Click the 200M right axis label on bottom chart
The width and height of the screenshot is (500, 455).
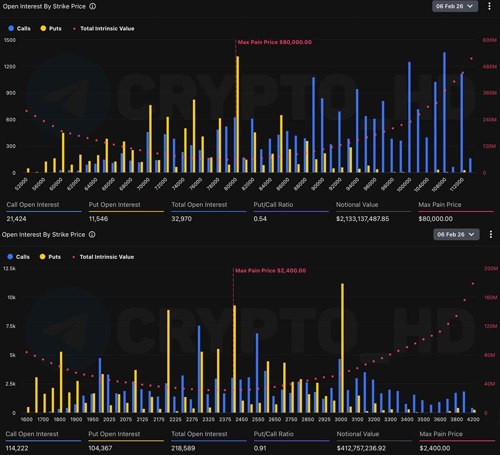pos(491,268)
